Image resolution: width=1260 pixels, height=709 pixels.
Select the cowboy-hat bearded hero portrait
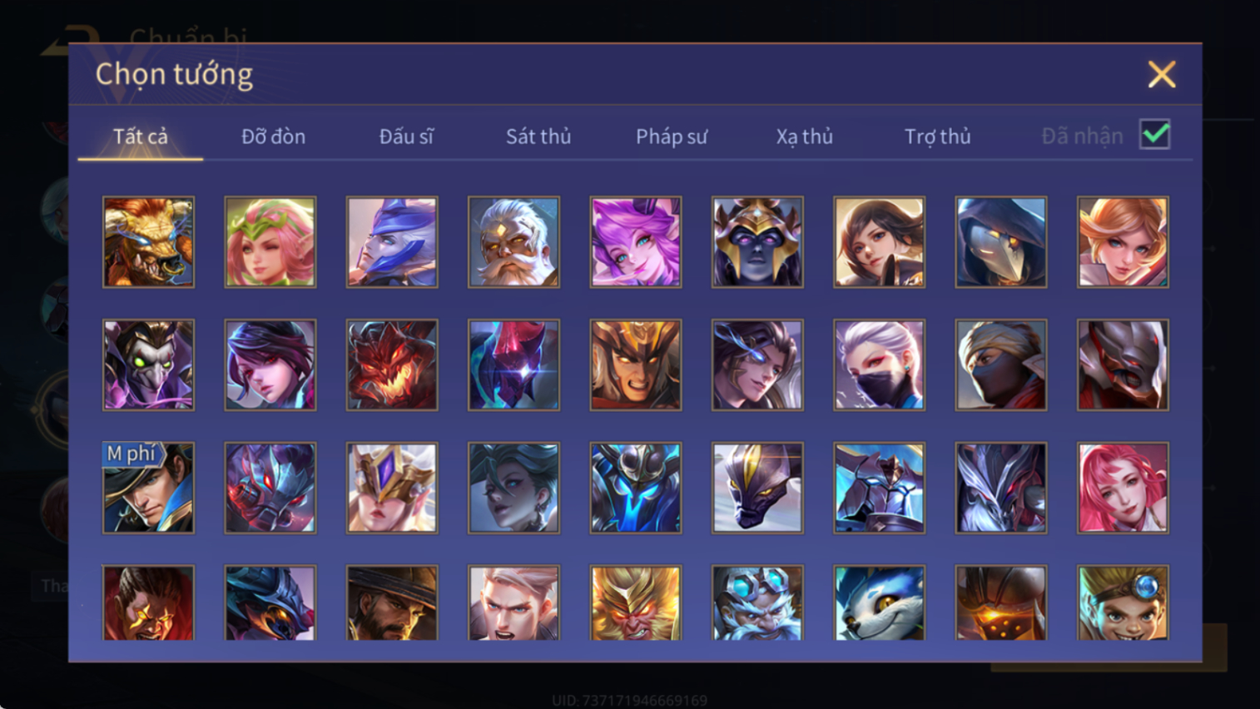point(392,602)
